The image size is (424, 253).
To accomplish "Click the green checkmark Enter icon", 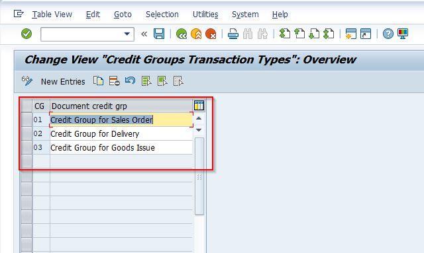I will point(26,34).
